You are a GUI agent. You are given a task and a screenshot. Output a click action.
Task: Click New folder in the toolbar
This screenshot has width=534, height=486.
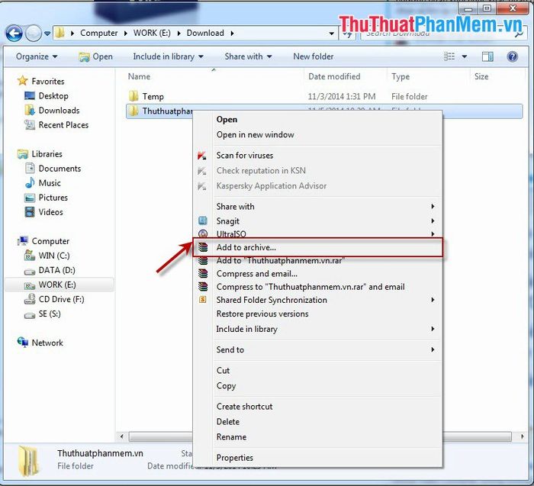click(314, 56)
